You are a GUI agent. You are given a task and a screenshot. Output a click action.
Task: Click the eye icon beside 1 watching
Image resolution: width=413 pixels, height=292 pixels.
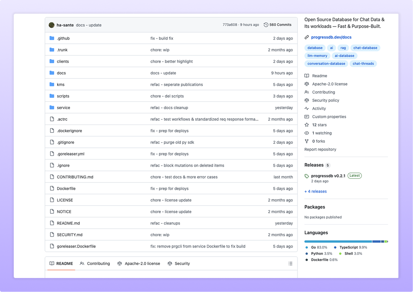pos(307,133)
